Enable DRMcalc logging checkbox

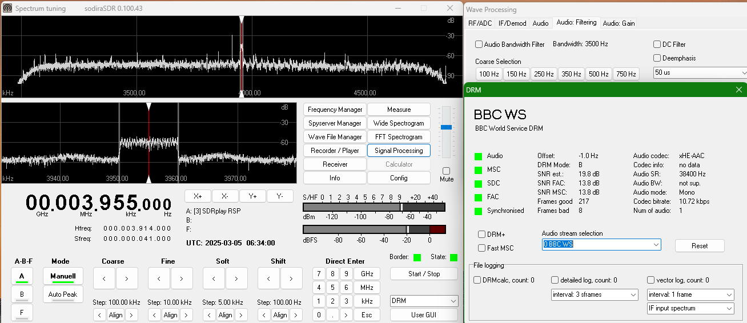(477, 280)
